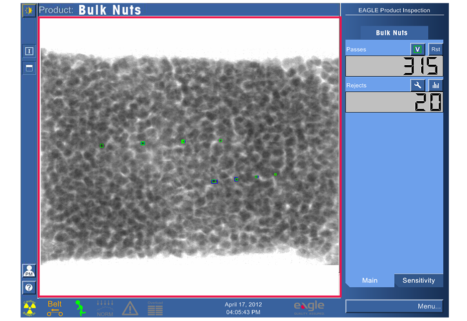Image resolution: width=467 pixels, height=321 pixels.
Task: Click the Bulk Nuts product tab header
Action: click(x=392, y=33)
